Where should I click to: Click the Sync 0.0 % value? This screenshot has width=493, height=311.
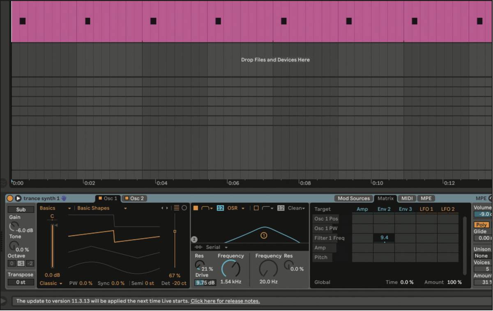[118, 283]
